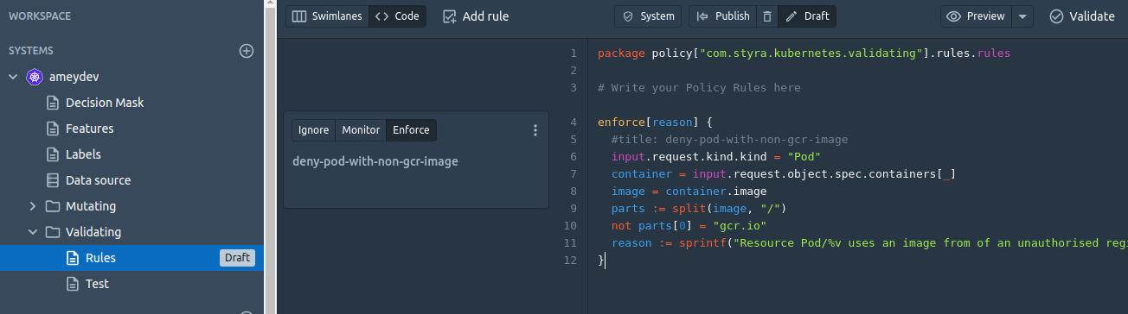Click the Validate button
Viewport: 1128px width, 314px height.
point(1081,16)
